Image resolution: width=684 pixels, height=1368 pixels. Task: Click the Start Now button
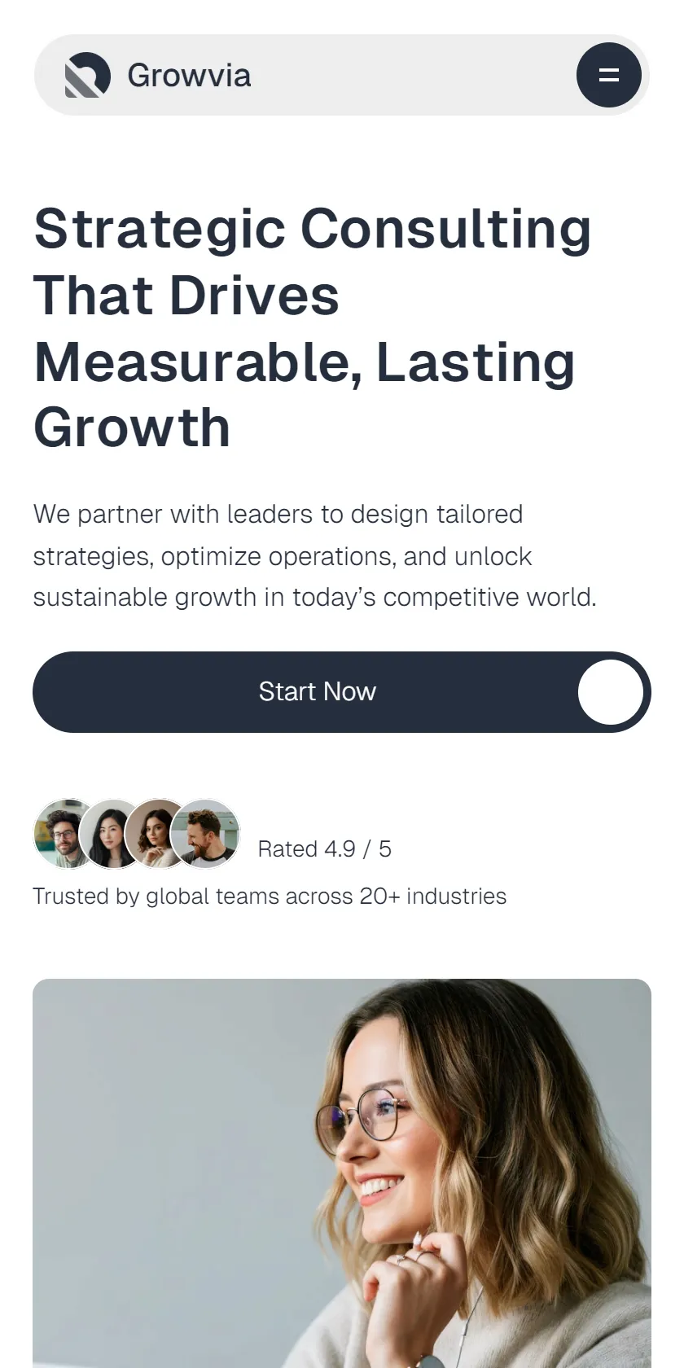(342, 692)
